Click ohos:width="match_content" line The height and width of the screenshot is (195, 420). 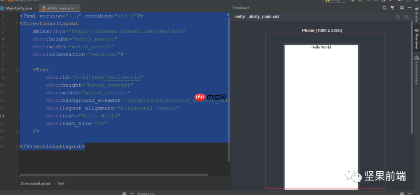[x=88, y=93]
